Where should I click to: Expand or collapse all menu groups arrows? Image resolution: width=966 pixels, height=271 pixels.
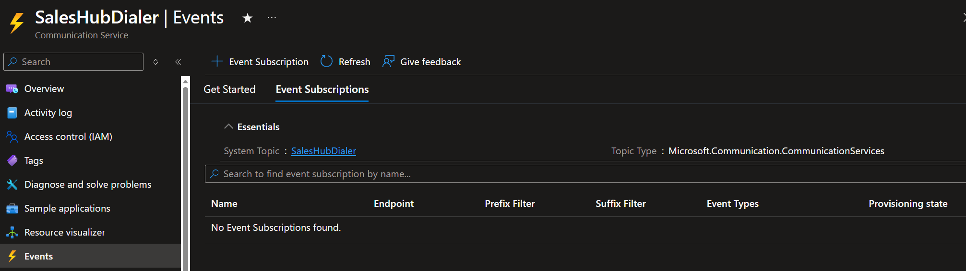155,62
